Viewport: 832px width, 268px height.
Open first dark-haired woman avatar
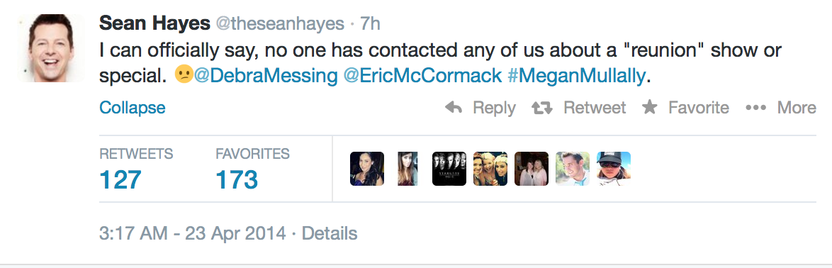coord(366,169)
